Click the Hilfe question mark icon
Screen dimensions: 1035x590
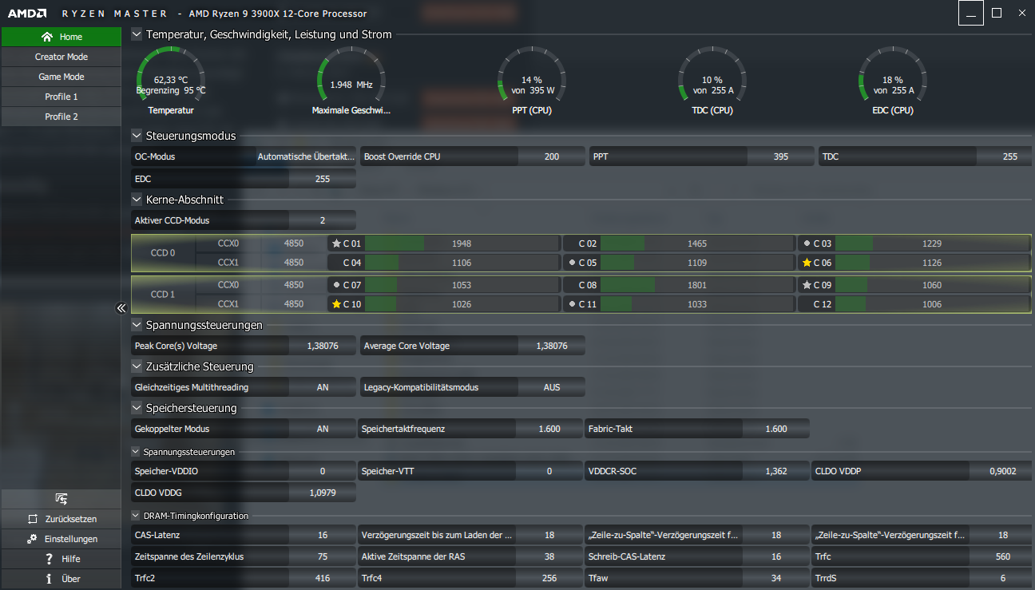tap(49, 559)
